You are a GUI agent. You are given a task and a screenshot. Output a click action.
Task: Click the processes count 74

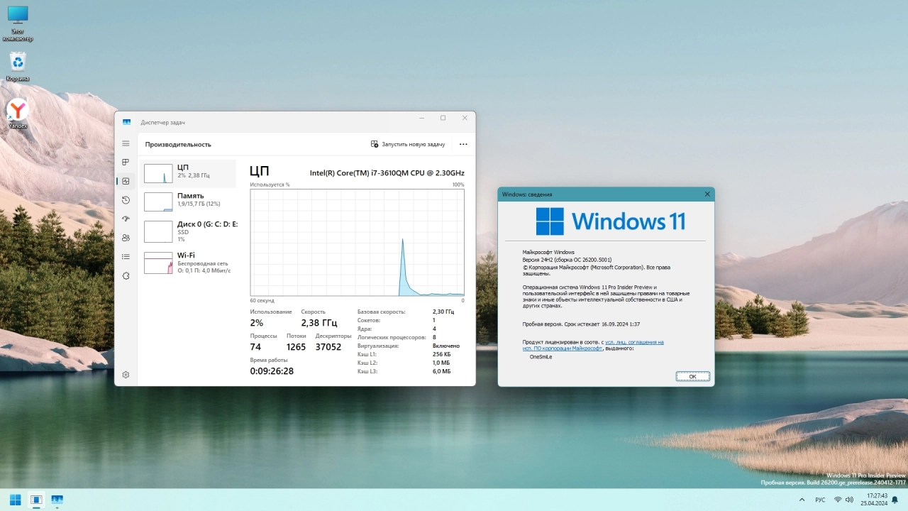(x=255, y=347)
